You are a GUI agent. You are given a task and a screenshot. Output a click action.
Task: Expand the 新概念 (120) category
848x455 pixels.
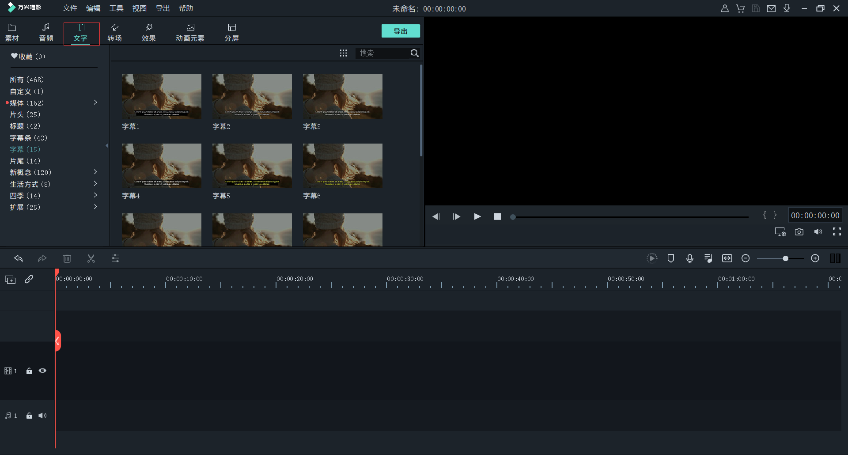pyautogui.click(x=95, y=172)
